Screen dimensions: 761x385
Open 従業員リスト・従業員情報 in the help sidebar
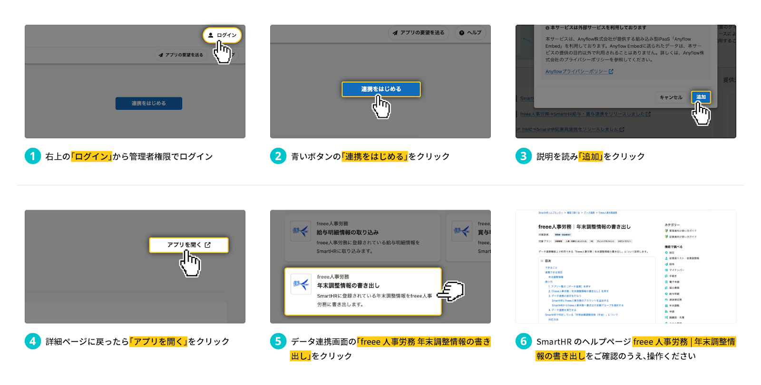(x=682, y=258)
